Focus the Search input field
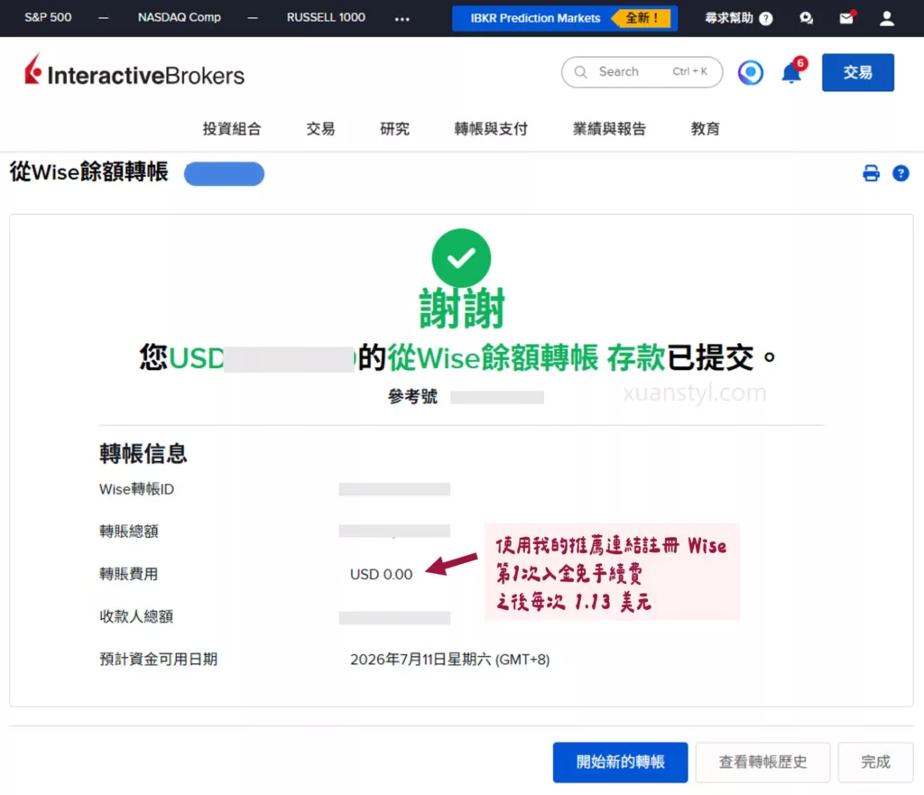 click(x=642, y=72)
